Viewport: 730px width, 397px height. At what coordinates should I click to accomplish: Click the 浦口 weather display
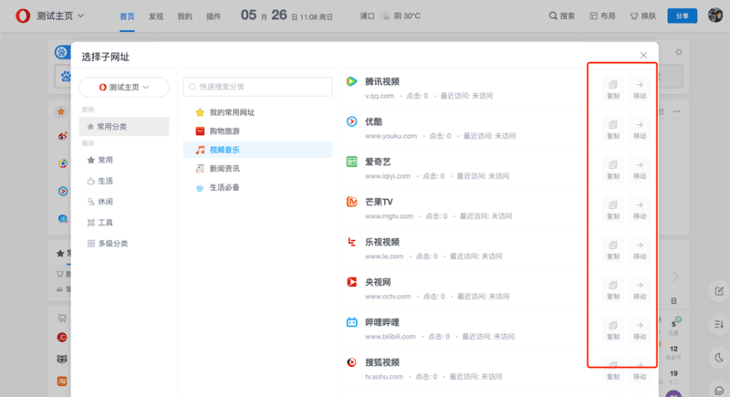pyautogui.click(x=391, y=16)
